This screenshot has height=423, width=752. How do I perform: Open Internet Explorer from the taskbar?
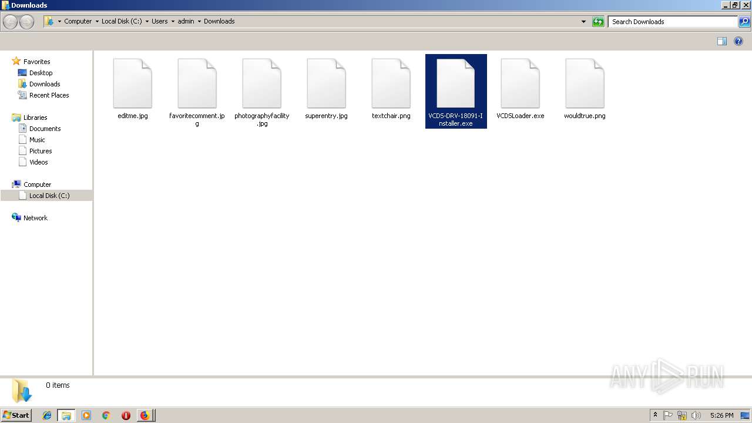47,415
